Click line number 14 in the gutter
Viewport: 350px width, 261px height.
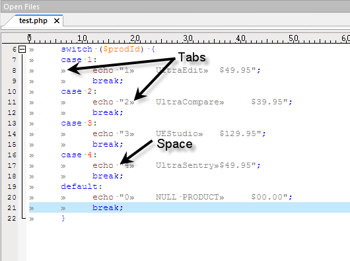12,133
